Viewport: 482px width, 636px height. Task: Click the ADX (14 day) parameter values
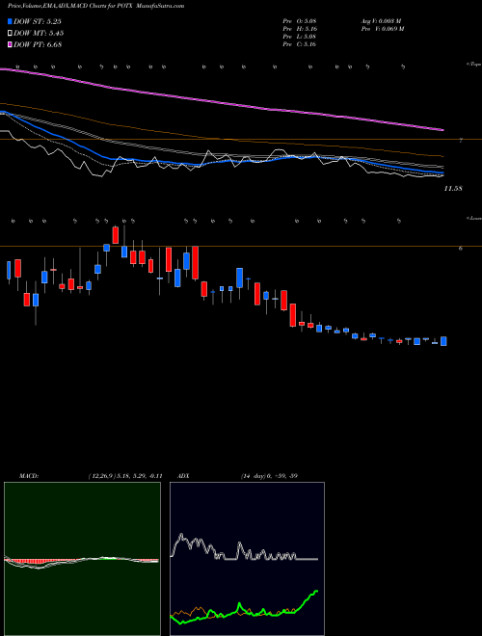268,476
